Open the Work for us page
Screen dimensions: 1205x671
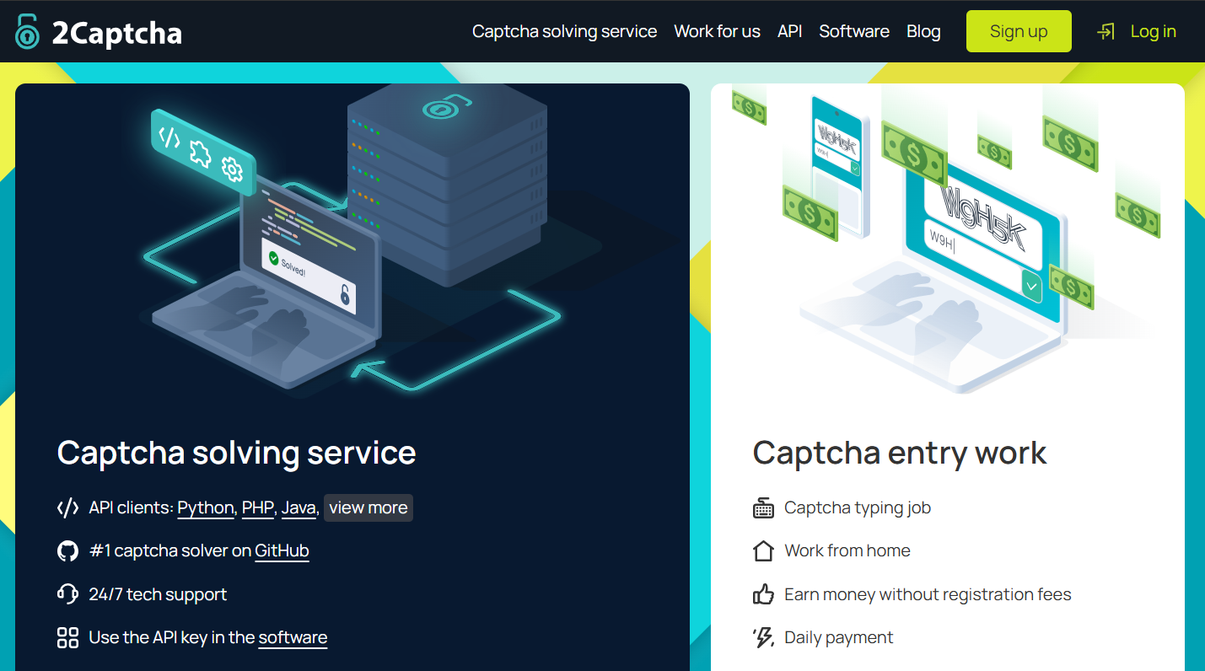[x=717, y=31]
